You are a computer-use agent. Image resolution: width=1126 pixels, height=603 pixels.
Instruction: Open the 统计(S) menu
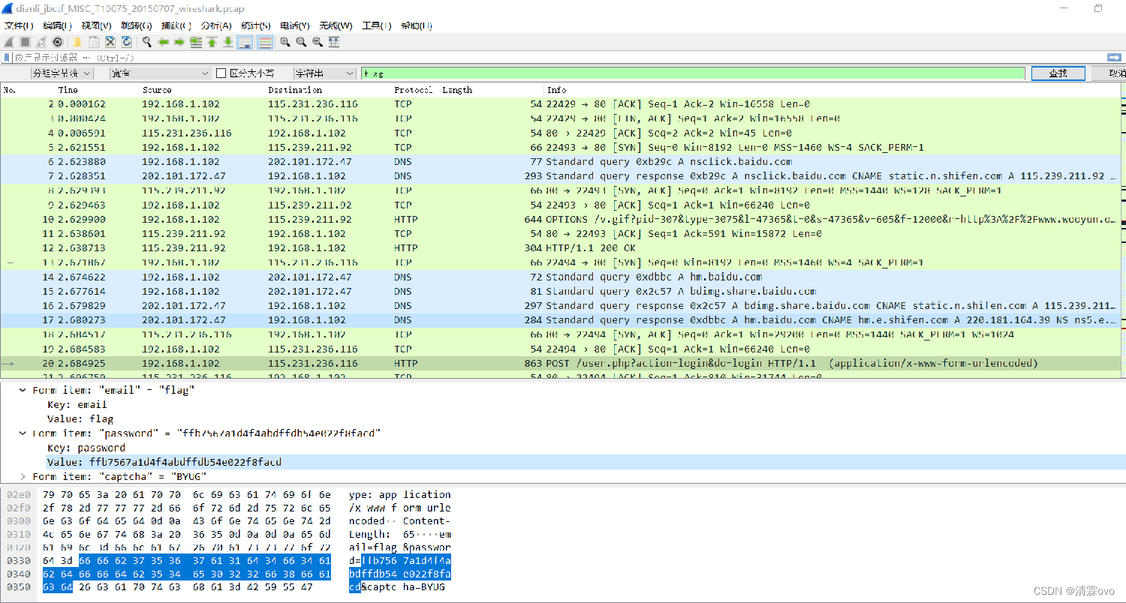(x=256, y=25)
